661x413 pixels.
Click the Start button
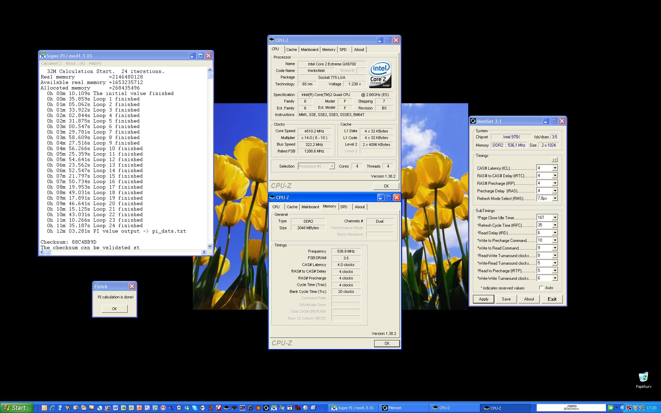[17, 408]
